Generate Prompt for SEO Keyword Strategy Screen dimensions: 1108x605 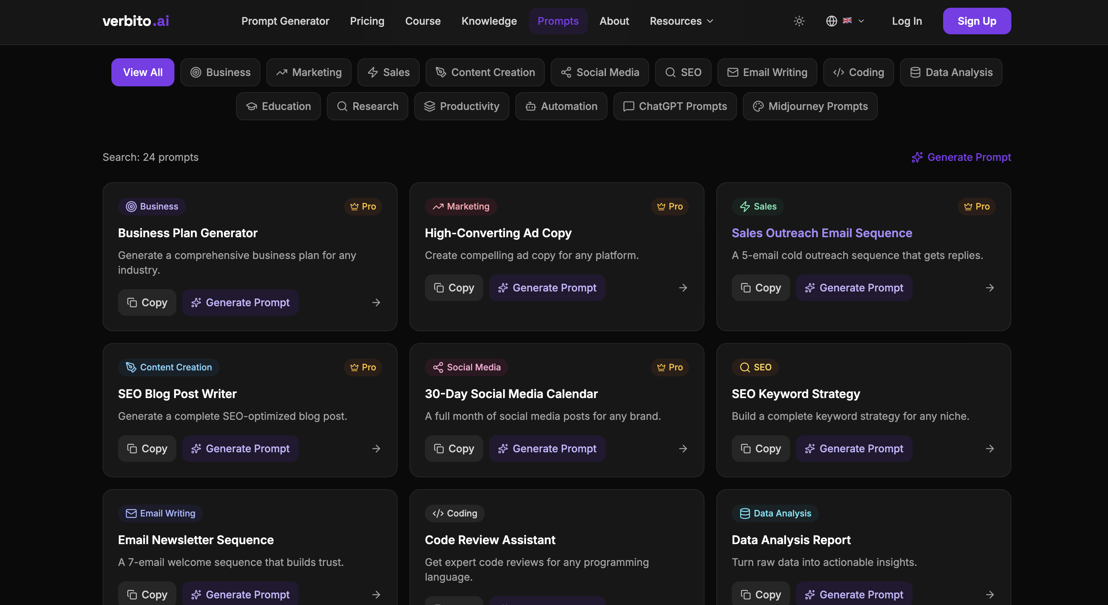coord(854,449)
